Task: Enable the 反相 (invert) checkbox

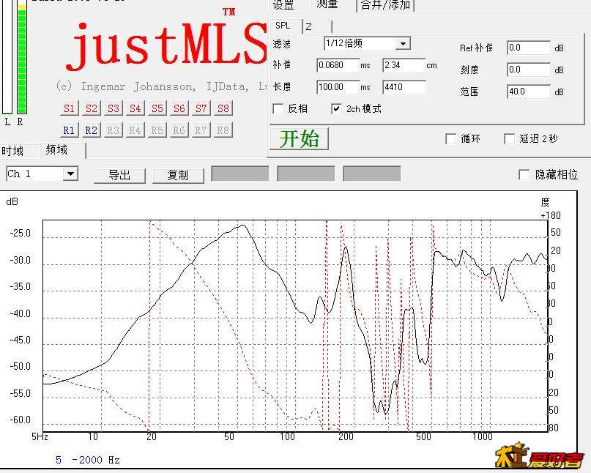Action: click(x=277, y=108)
